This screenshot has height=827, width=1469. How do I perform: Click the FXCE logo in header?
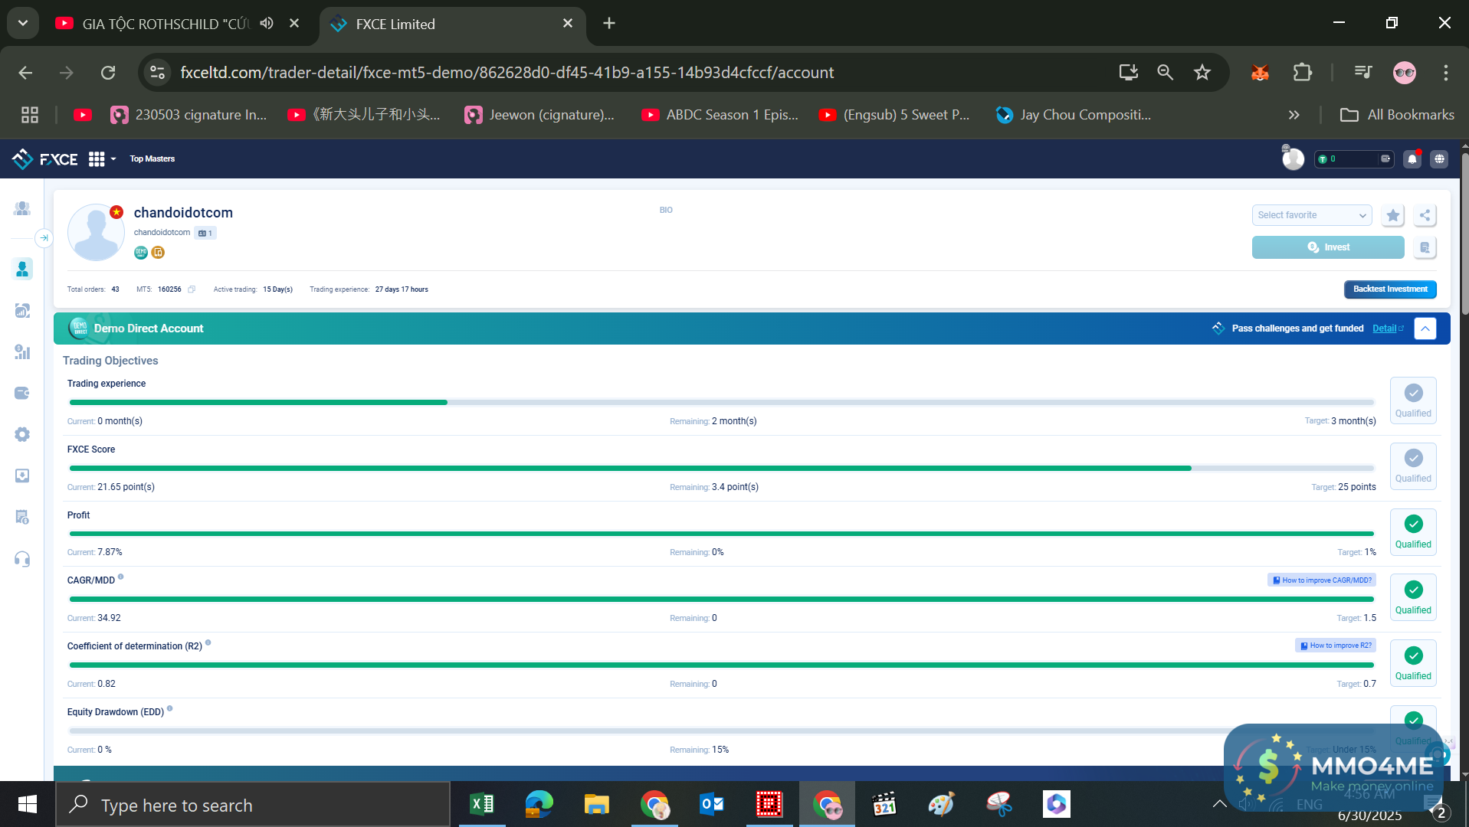click(45, 159)
